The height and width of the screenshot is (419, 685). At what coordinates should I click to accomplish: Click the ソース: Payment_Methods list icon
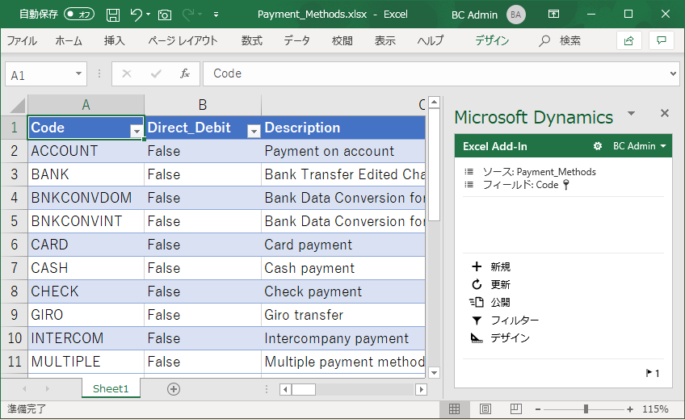point(469,172)
